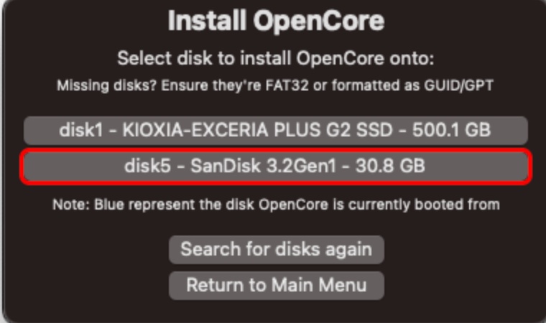Click the "disk5" identifier text
Image resolution: width=546 pixels, height=323 pixels.
pyautogui.click(x=146, y=167)
